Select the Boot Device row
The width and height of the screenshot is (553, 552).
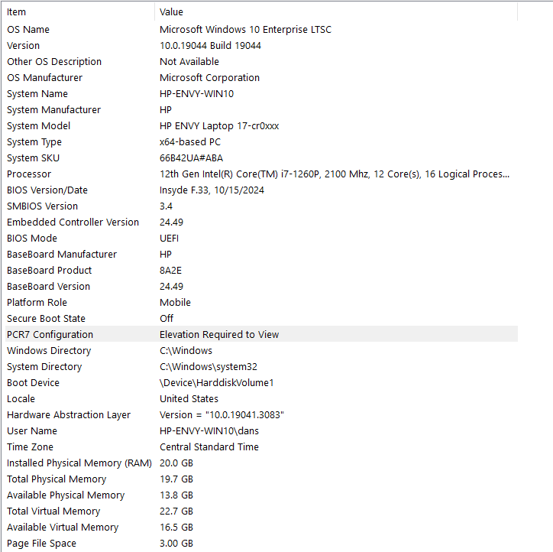click(261, 383)
